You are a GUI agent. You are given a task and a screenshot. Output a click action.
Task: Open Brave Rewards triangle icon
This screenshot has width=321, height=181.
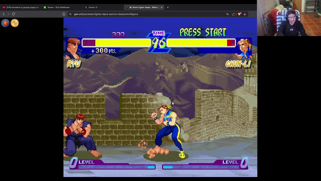pyautogui.click(x=245, y=14)
